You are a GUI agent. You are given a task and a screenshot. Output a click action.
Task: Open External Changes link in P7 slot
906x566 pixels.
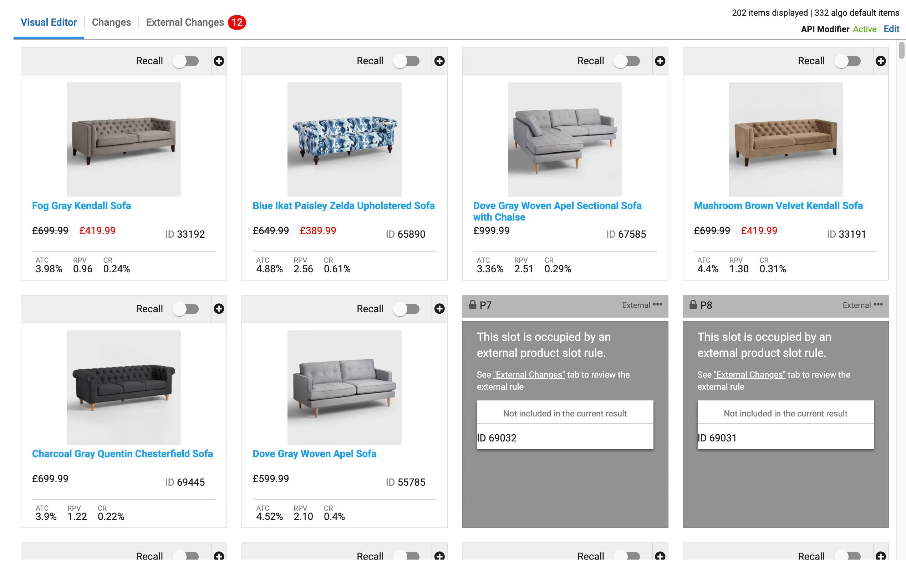pyautogui.click(x=529, y=375)
